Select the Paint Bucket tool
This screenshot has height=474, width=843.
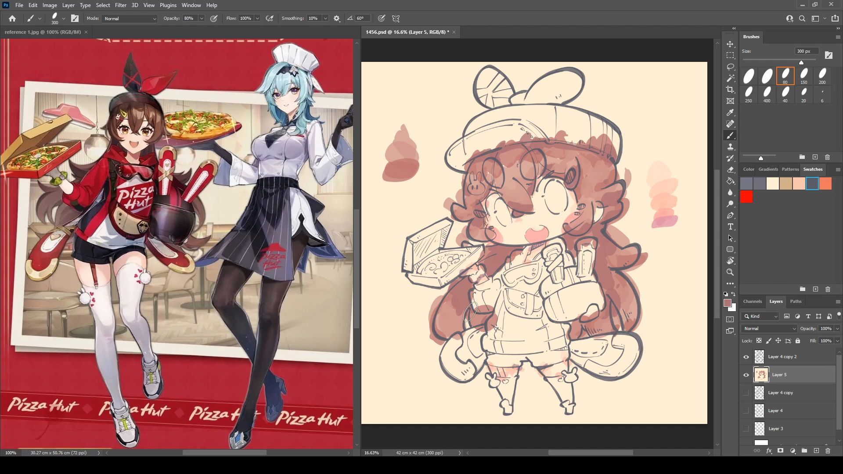tap(730, 181)
